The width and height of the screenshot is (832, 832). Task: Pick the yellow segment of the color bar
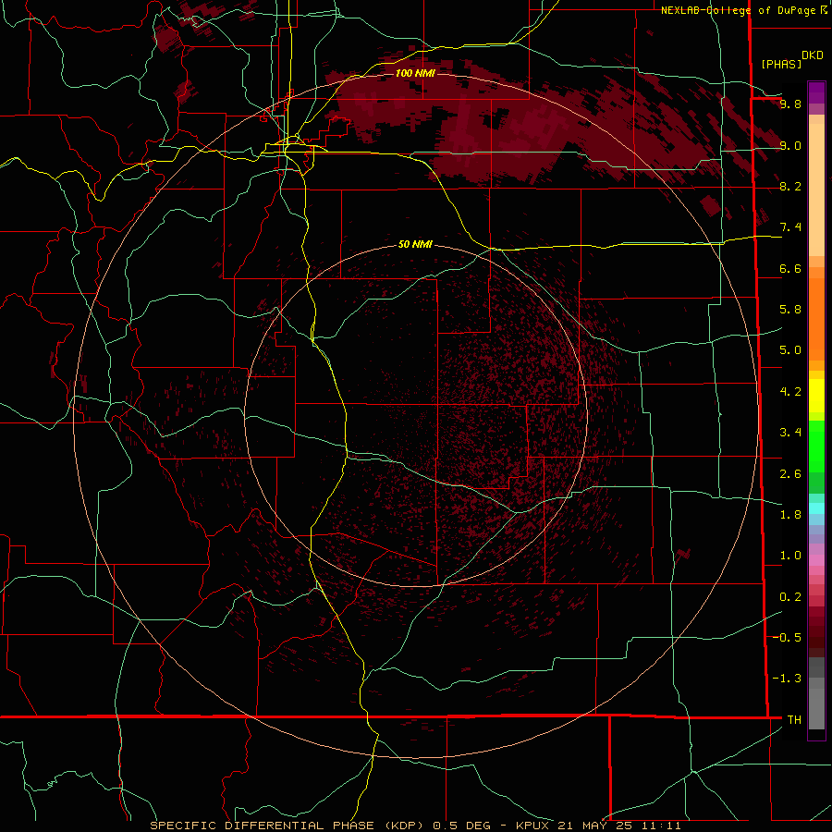point(816,396)
